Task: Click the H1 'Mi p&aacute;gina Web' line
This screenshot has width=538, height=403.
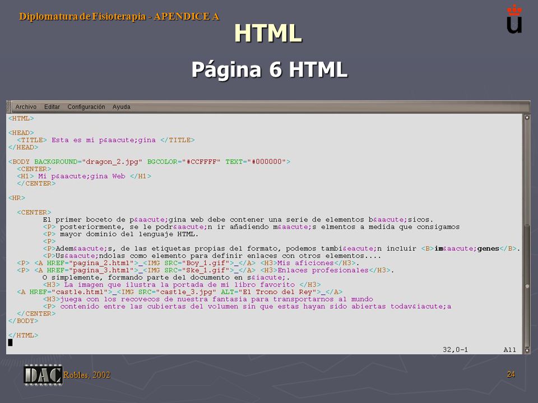Action: (x=84, y=176)
